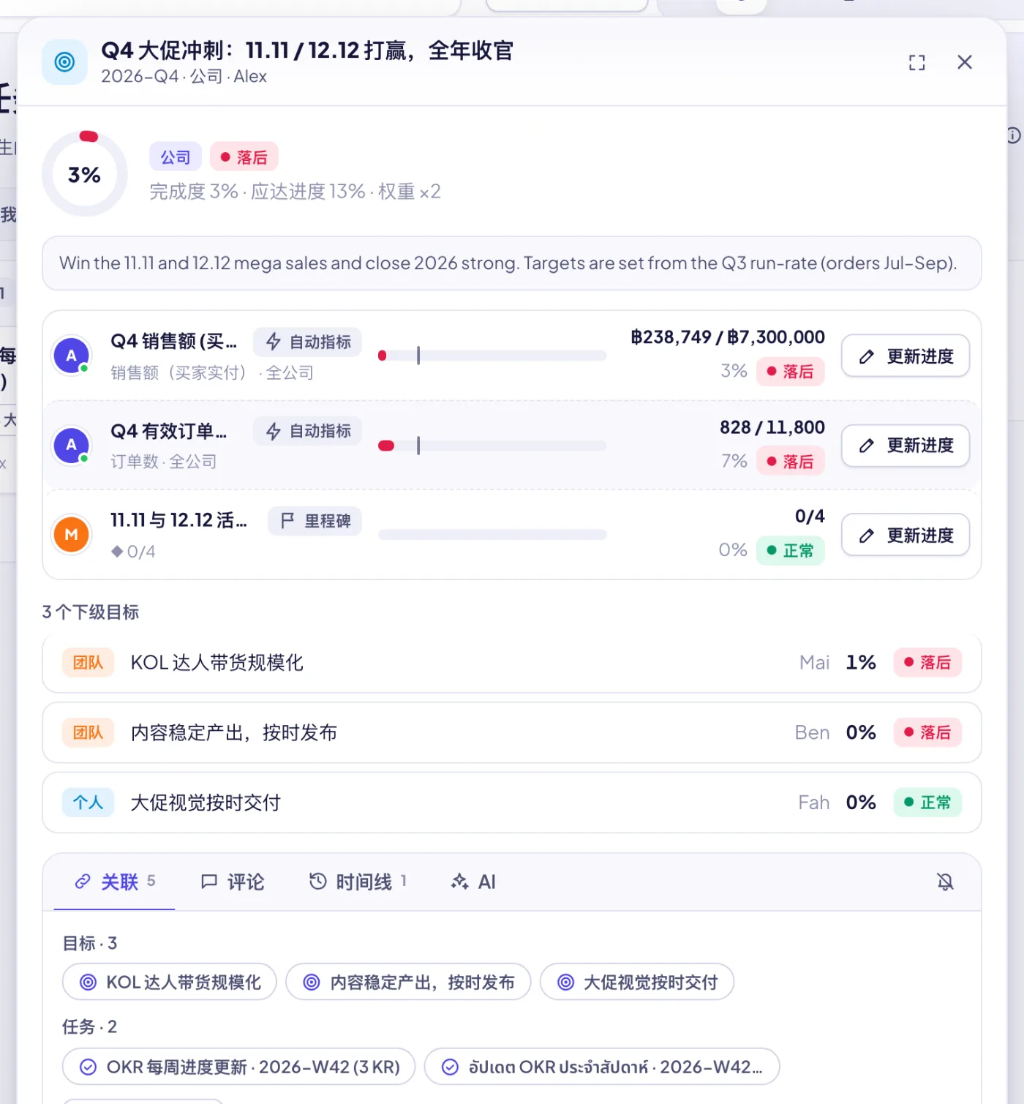The height and width of the screenshot is (1104, 1024).
Task: Open linked objective chip KOL 达人带货规模化
Action: [170, 982]
